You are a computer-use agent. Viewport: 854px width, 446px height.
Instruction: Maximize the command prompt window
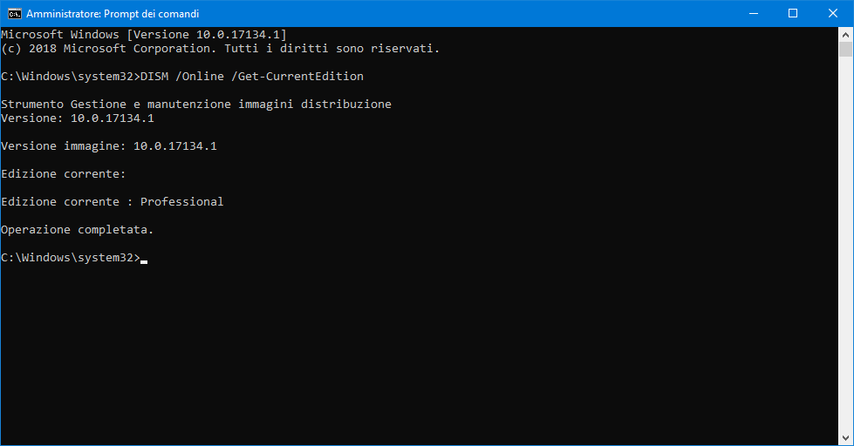(x=792, y=13)
